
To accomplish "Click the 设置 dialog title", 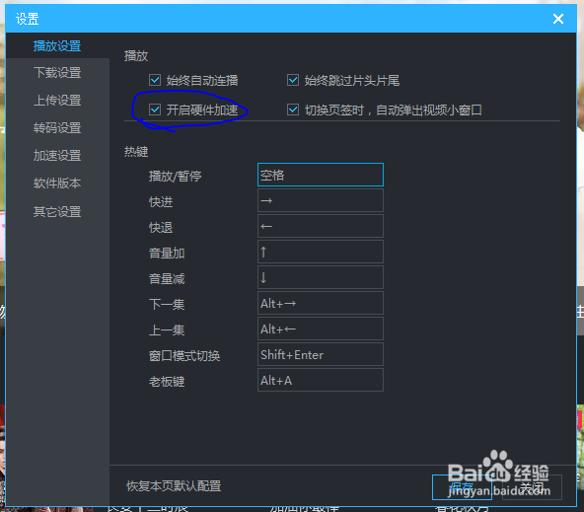I will tap(28, 19).
